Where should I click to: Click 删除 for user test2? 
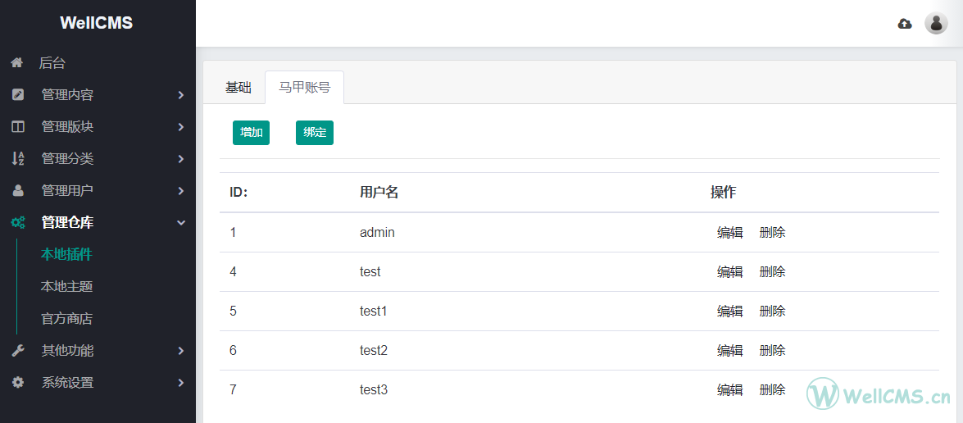pyautogui.click(x=772, y=351)
